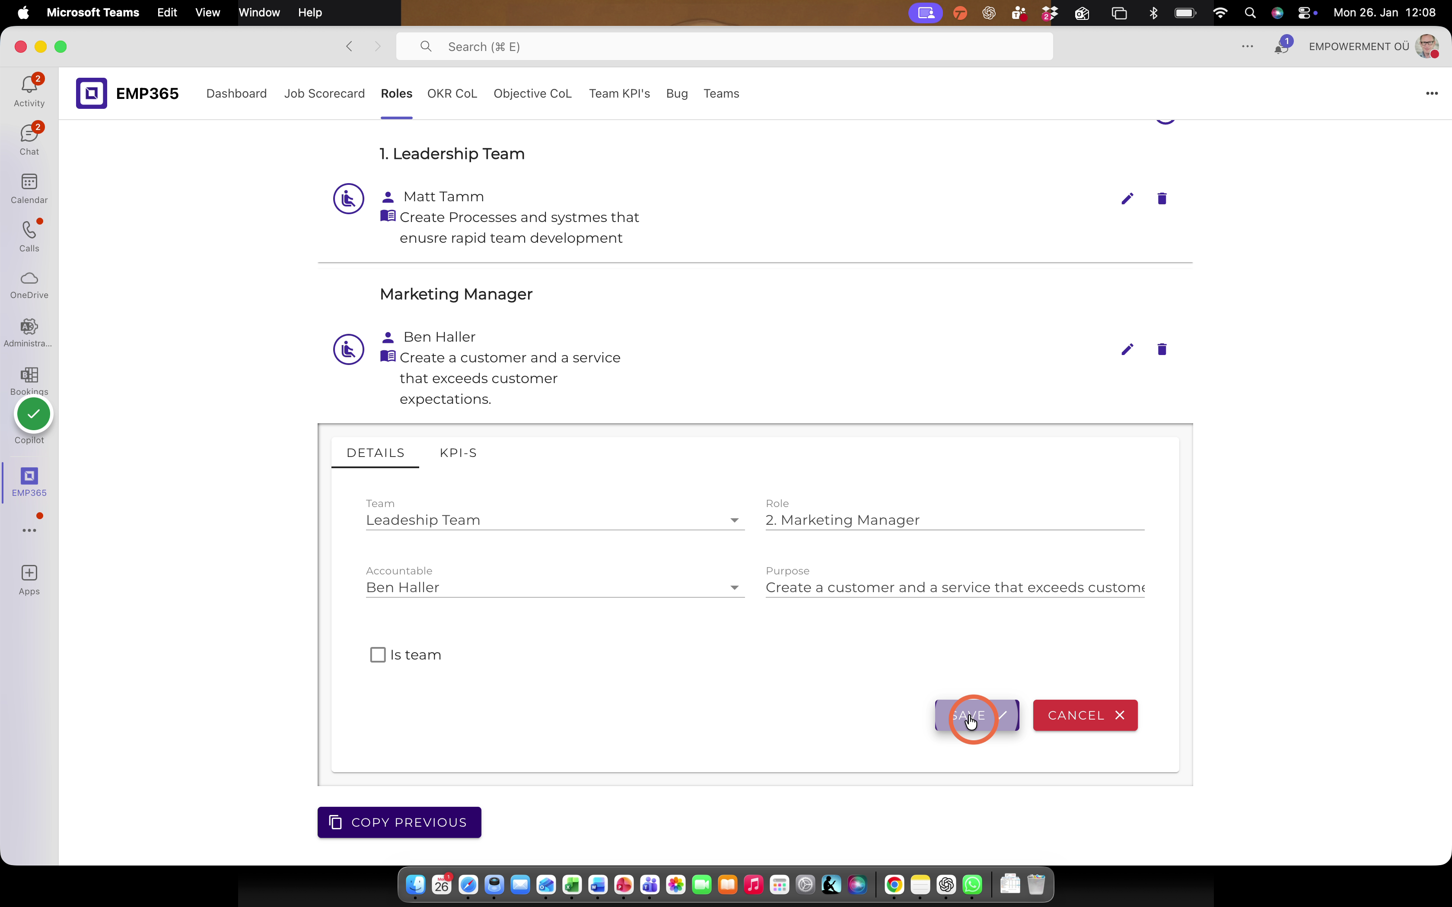Open the Dashboard tab

coord(236,94)
